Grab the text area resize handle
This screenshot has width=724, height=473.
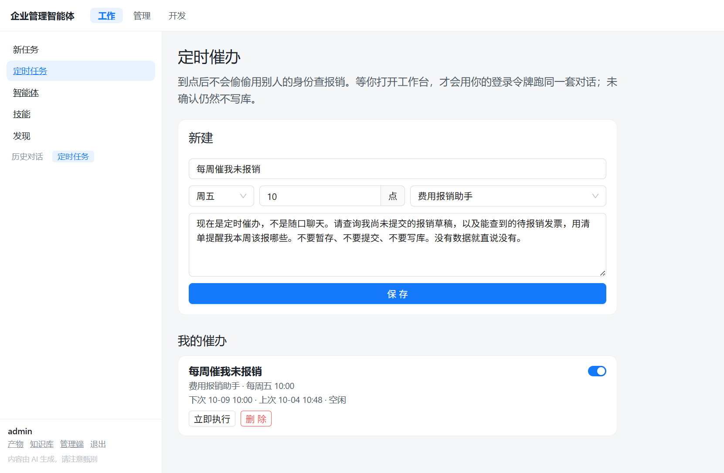tap(602, 273)
